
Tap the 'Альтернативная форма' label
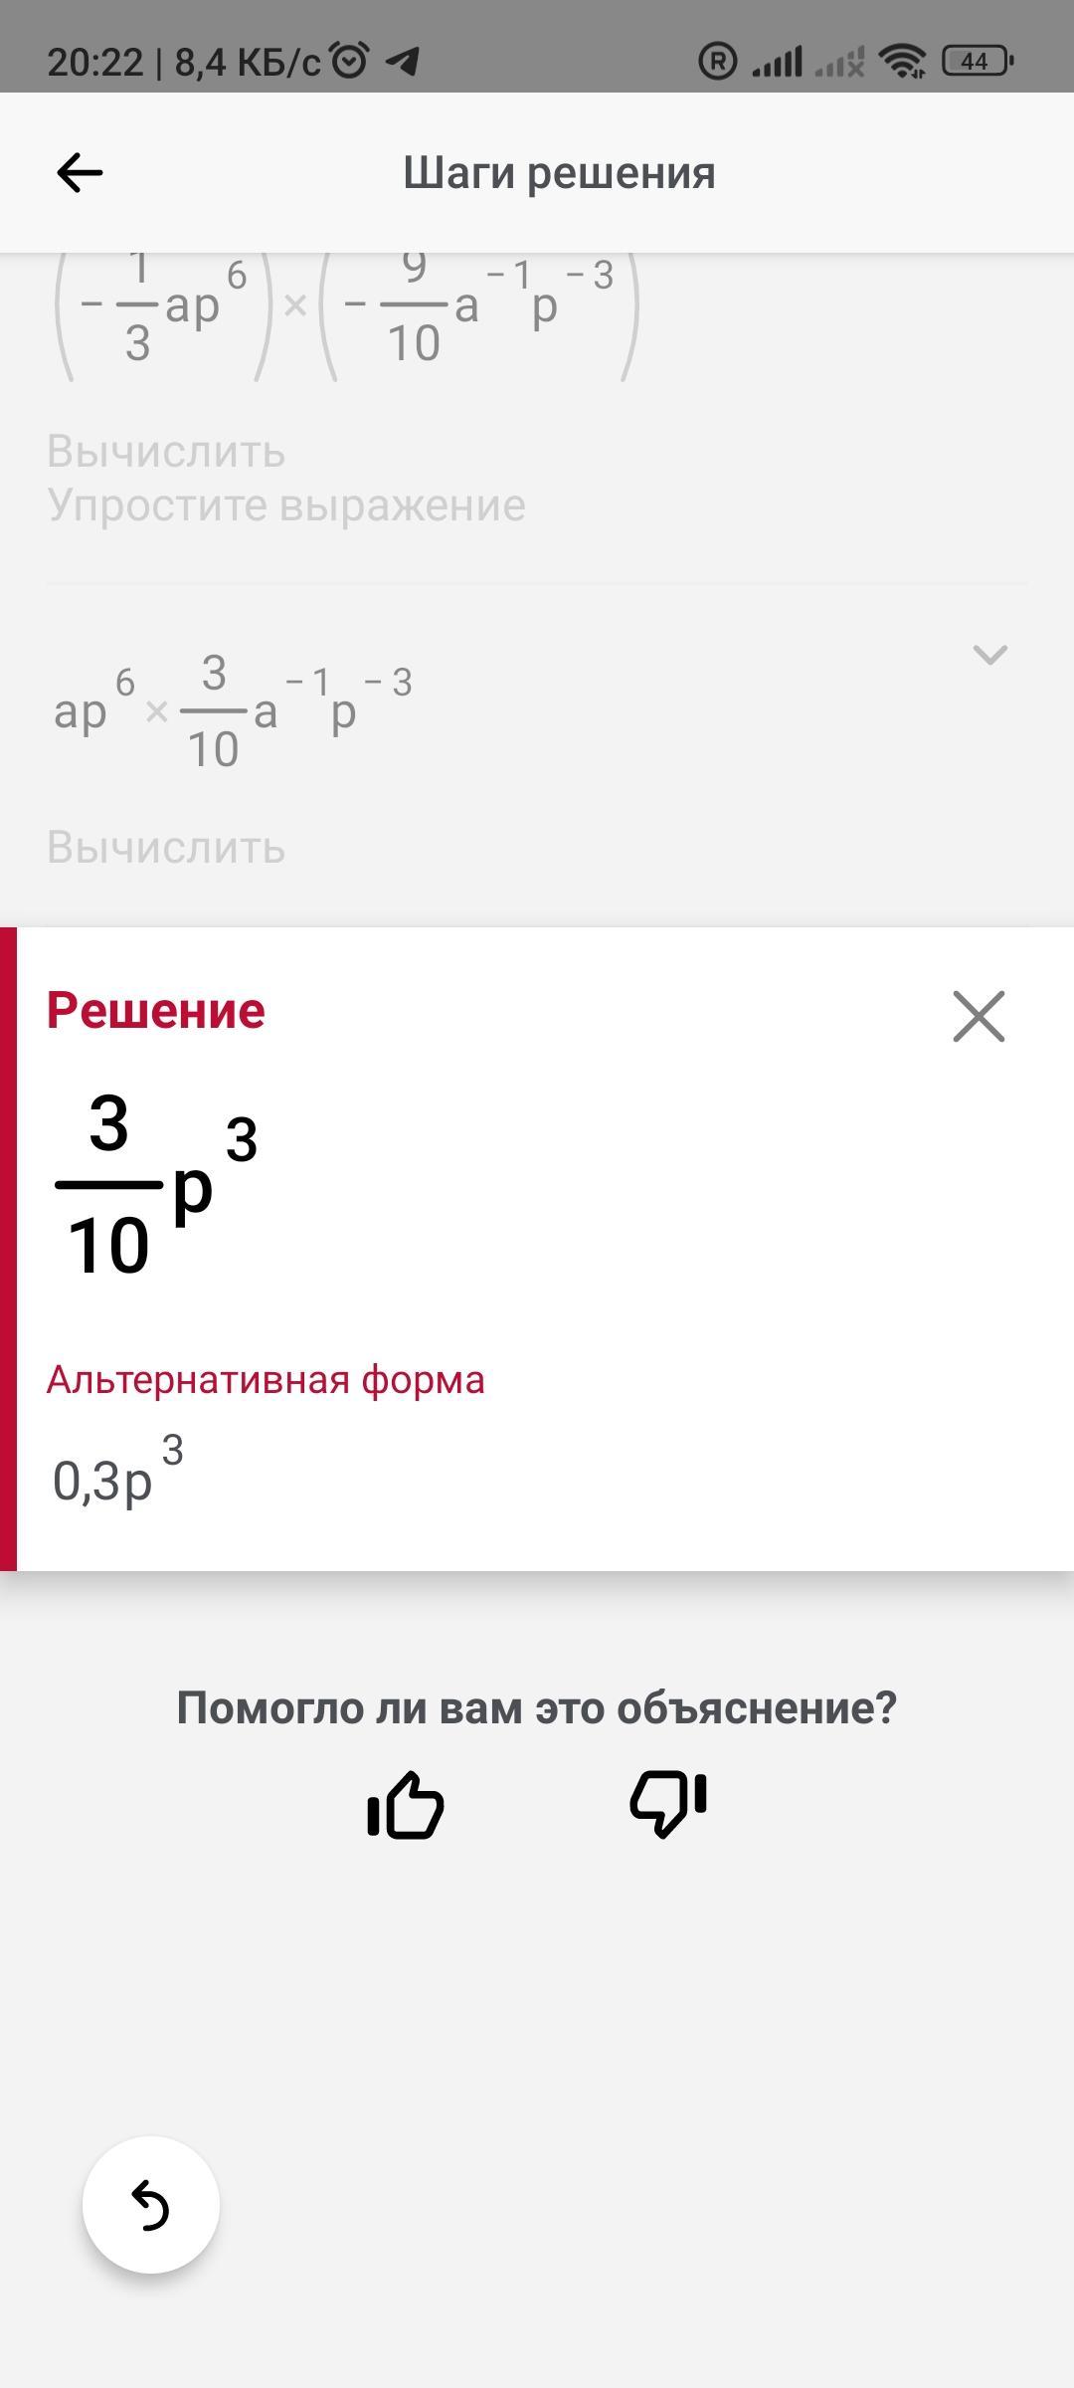pyautogui.click(x=266, y=1380)
